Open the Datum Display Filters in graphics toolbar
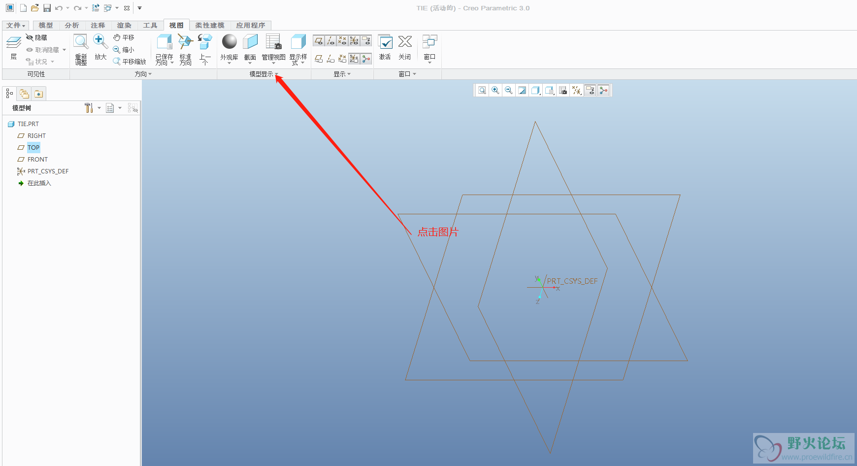 coord(577,90)
